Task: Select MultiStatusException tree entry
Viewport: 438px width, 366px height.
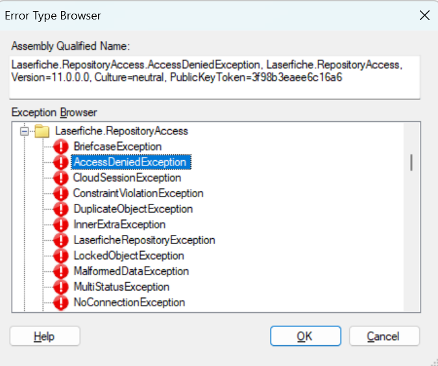Action: click(121, 287)
